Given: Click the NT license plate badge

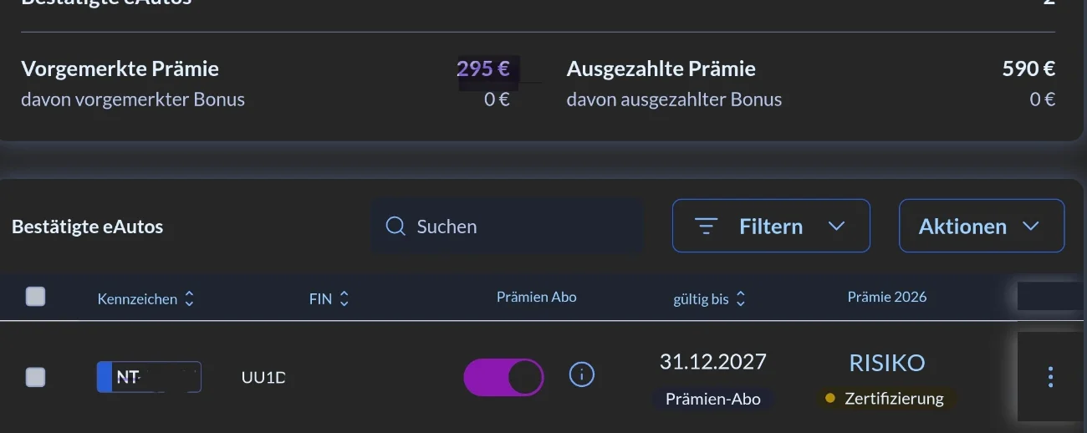Looking at the screenshot, I should 149,377.
